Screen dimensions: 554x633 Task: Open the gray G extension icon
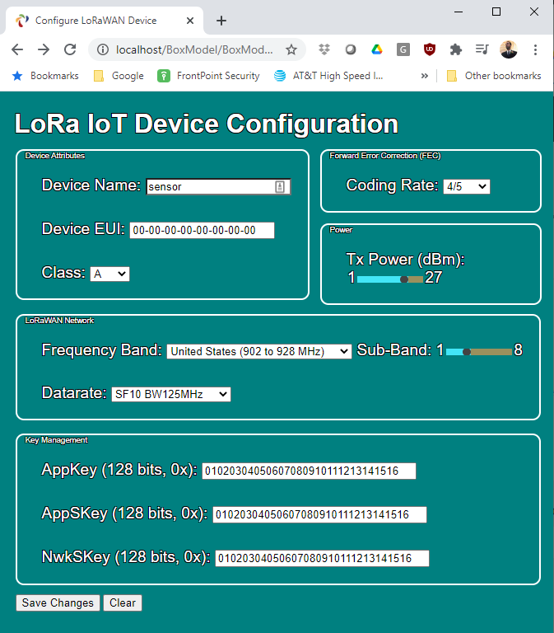click(x=403, y=49)
